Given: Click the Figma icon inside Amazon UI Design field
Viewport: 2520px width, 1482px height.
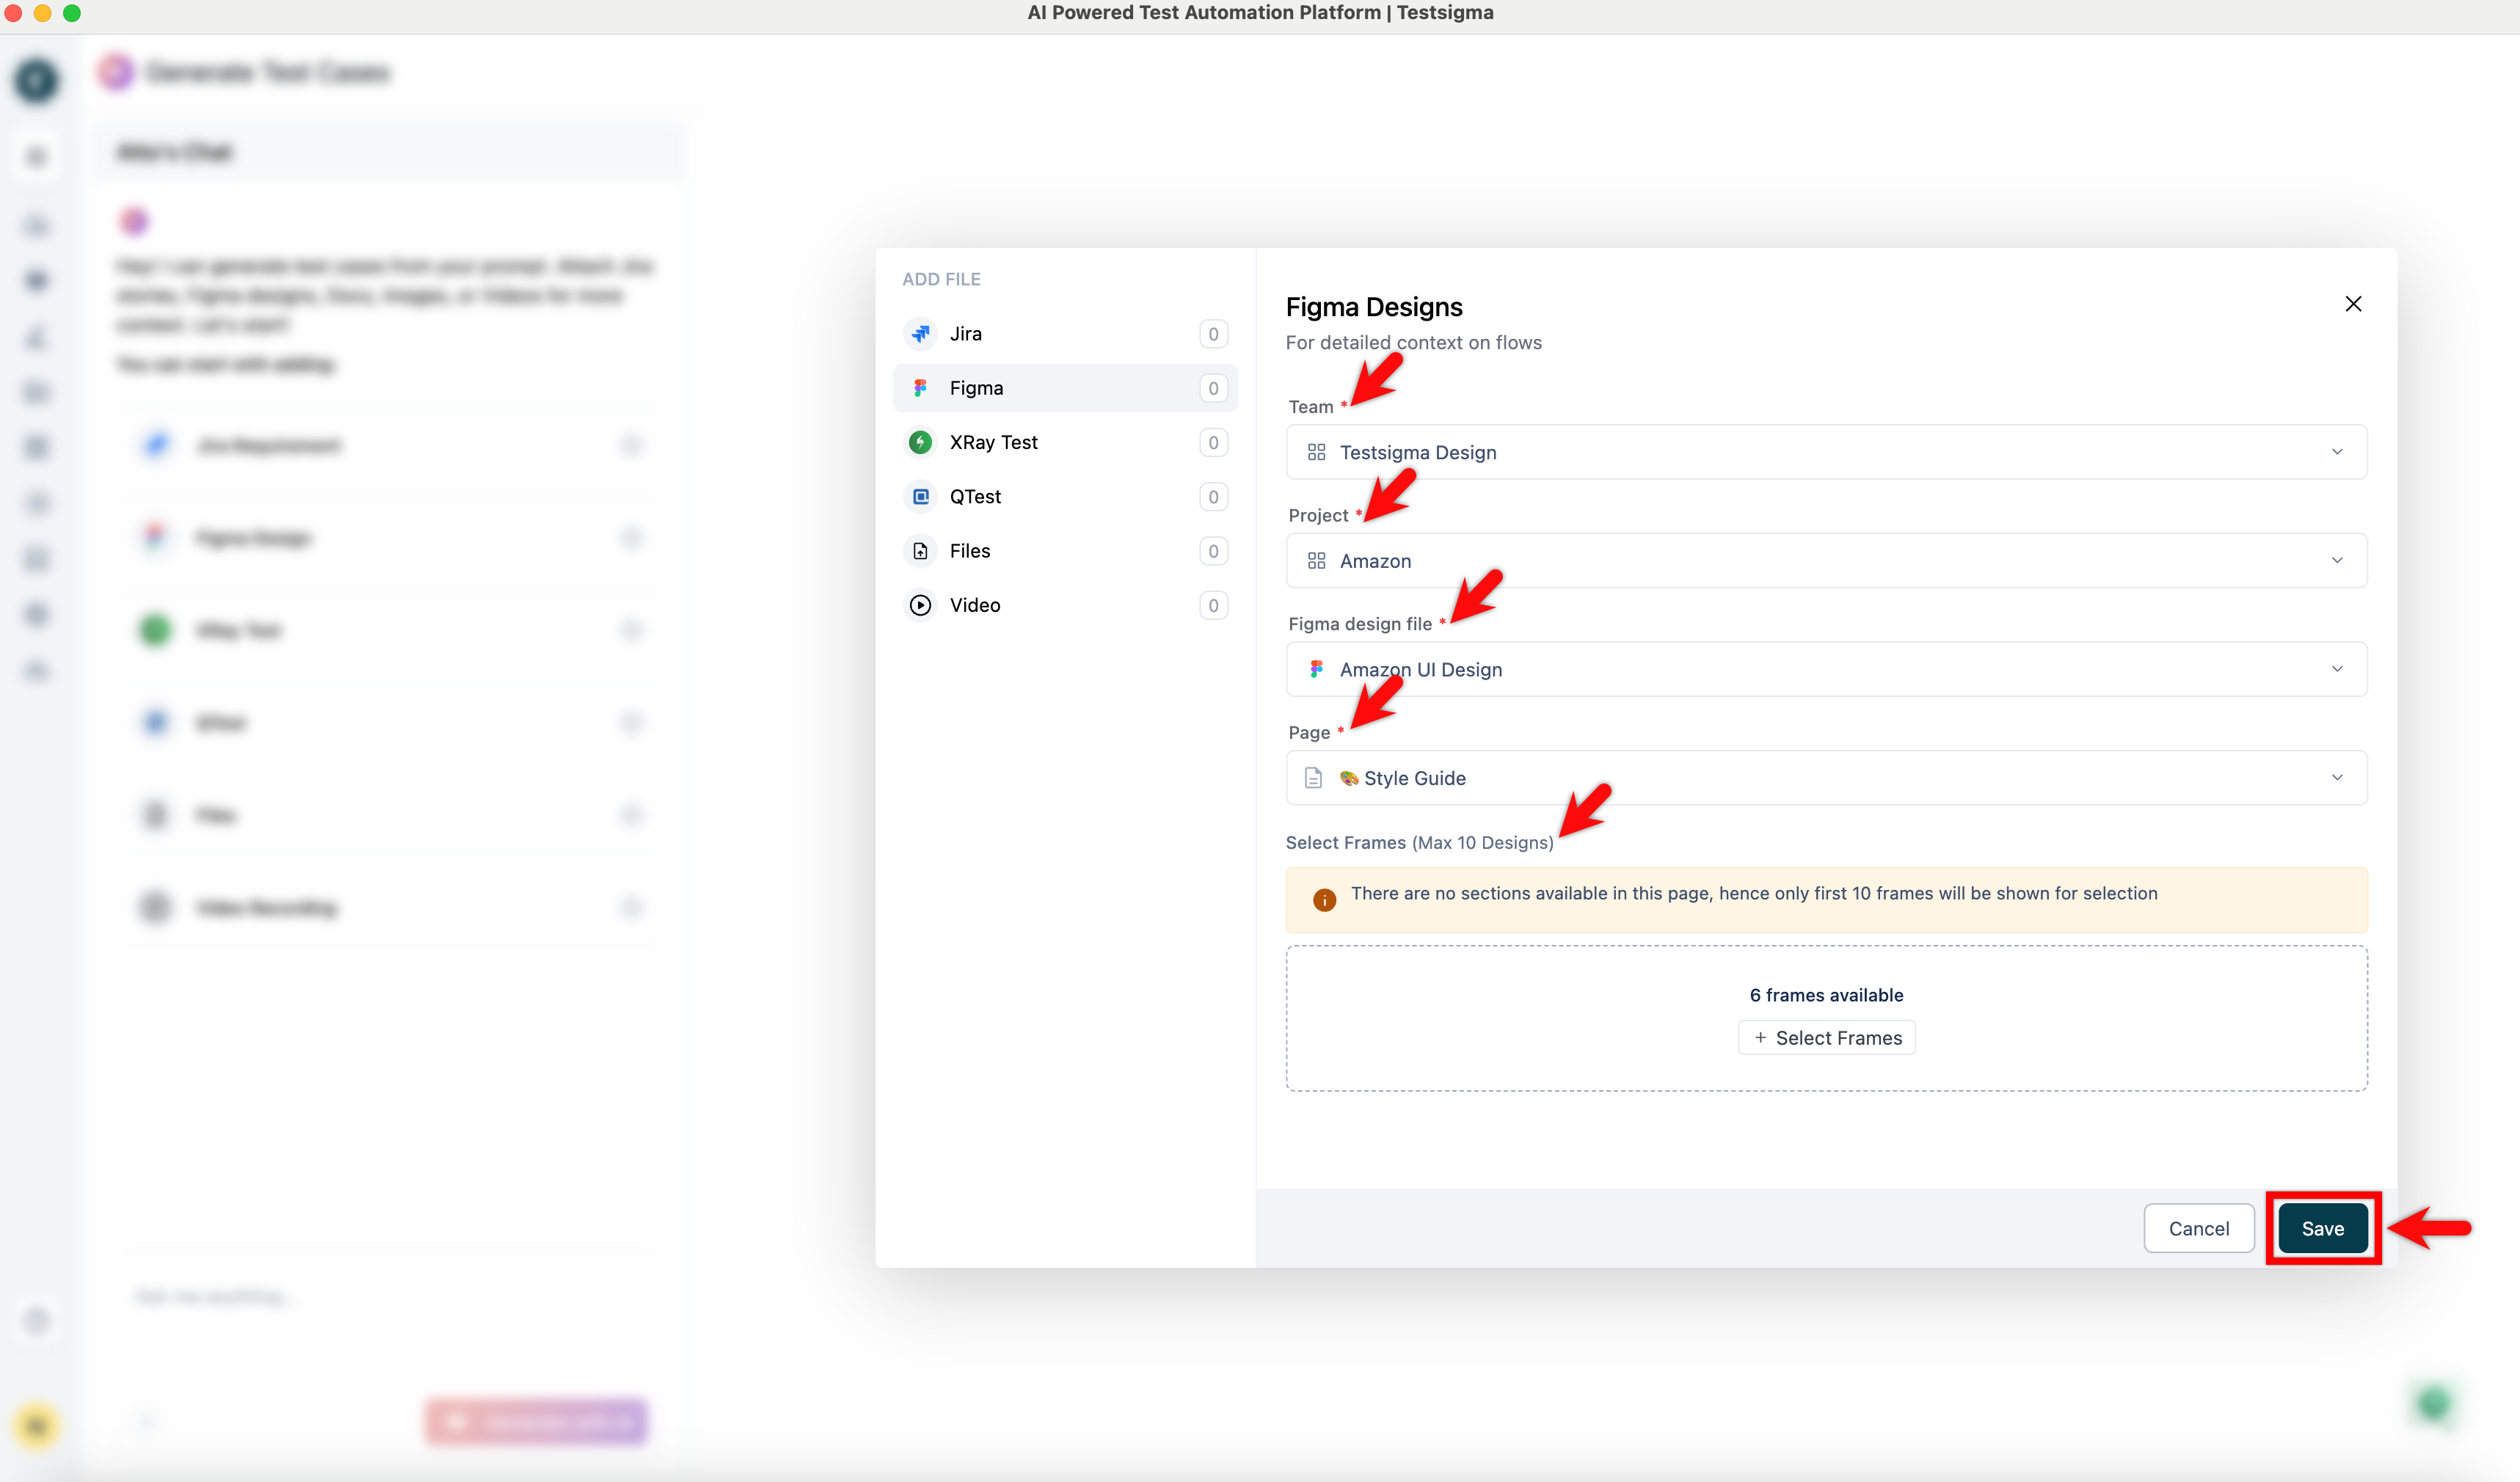Looking at the screenshot, I should coord(1316,669).
